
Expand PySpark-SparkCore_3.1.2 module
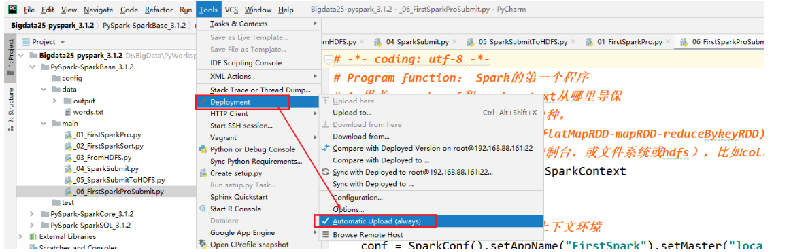pos(32,214)
